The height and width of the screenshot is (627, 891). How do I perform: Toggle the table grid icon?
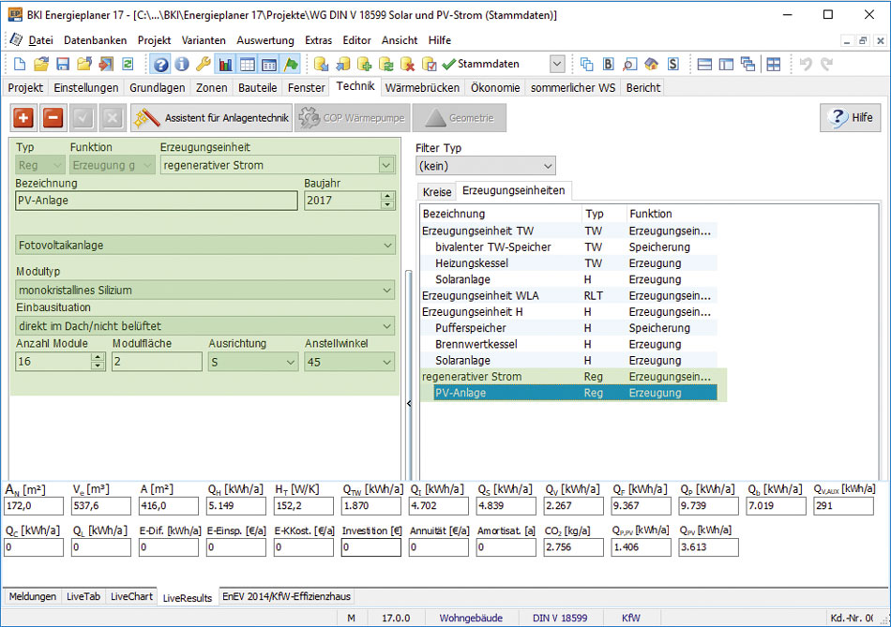[248, 64]
